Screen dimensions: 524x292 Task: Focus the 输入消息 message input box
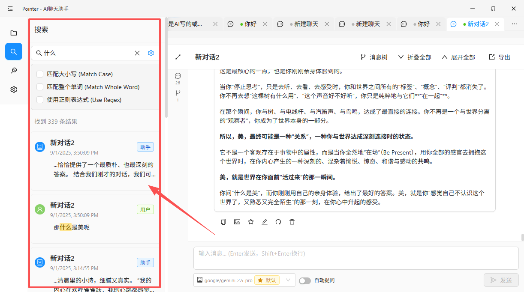point(356,258)
